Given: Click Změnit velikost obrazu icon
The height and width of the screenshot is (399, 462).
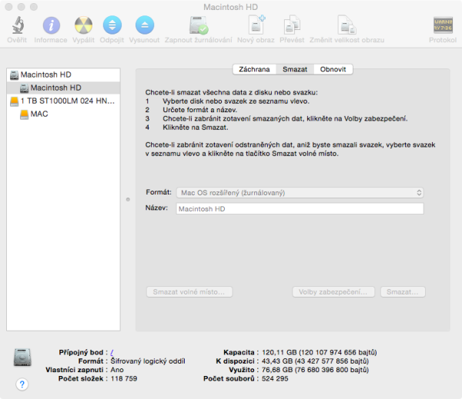Looking at the screenshot, I should tap(346, 26).
